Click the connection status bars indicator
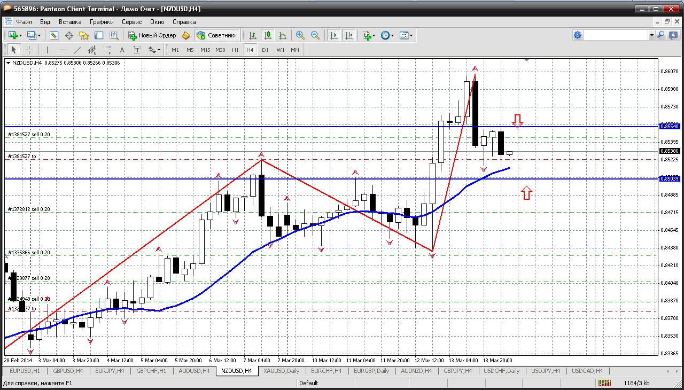Image resolution: width=684 pixels, height=390 pixels. [604, 383]
